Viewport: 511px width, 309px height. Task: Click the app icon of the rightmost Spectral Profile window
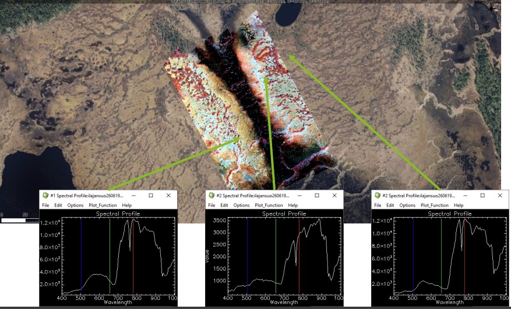pos(377,196)
